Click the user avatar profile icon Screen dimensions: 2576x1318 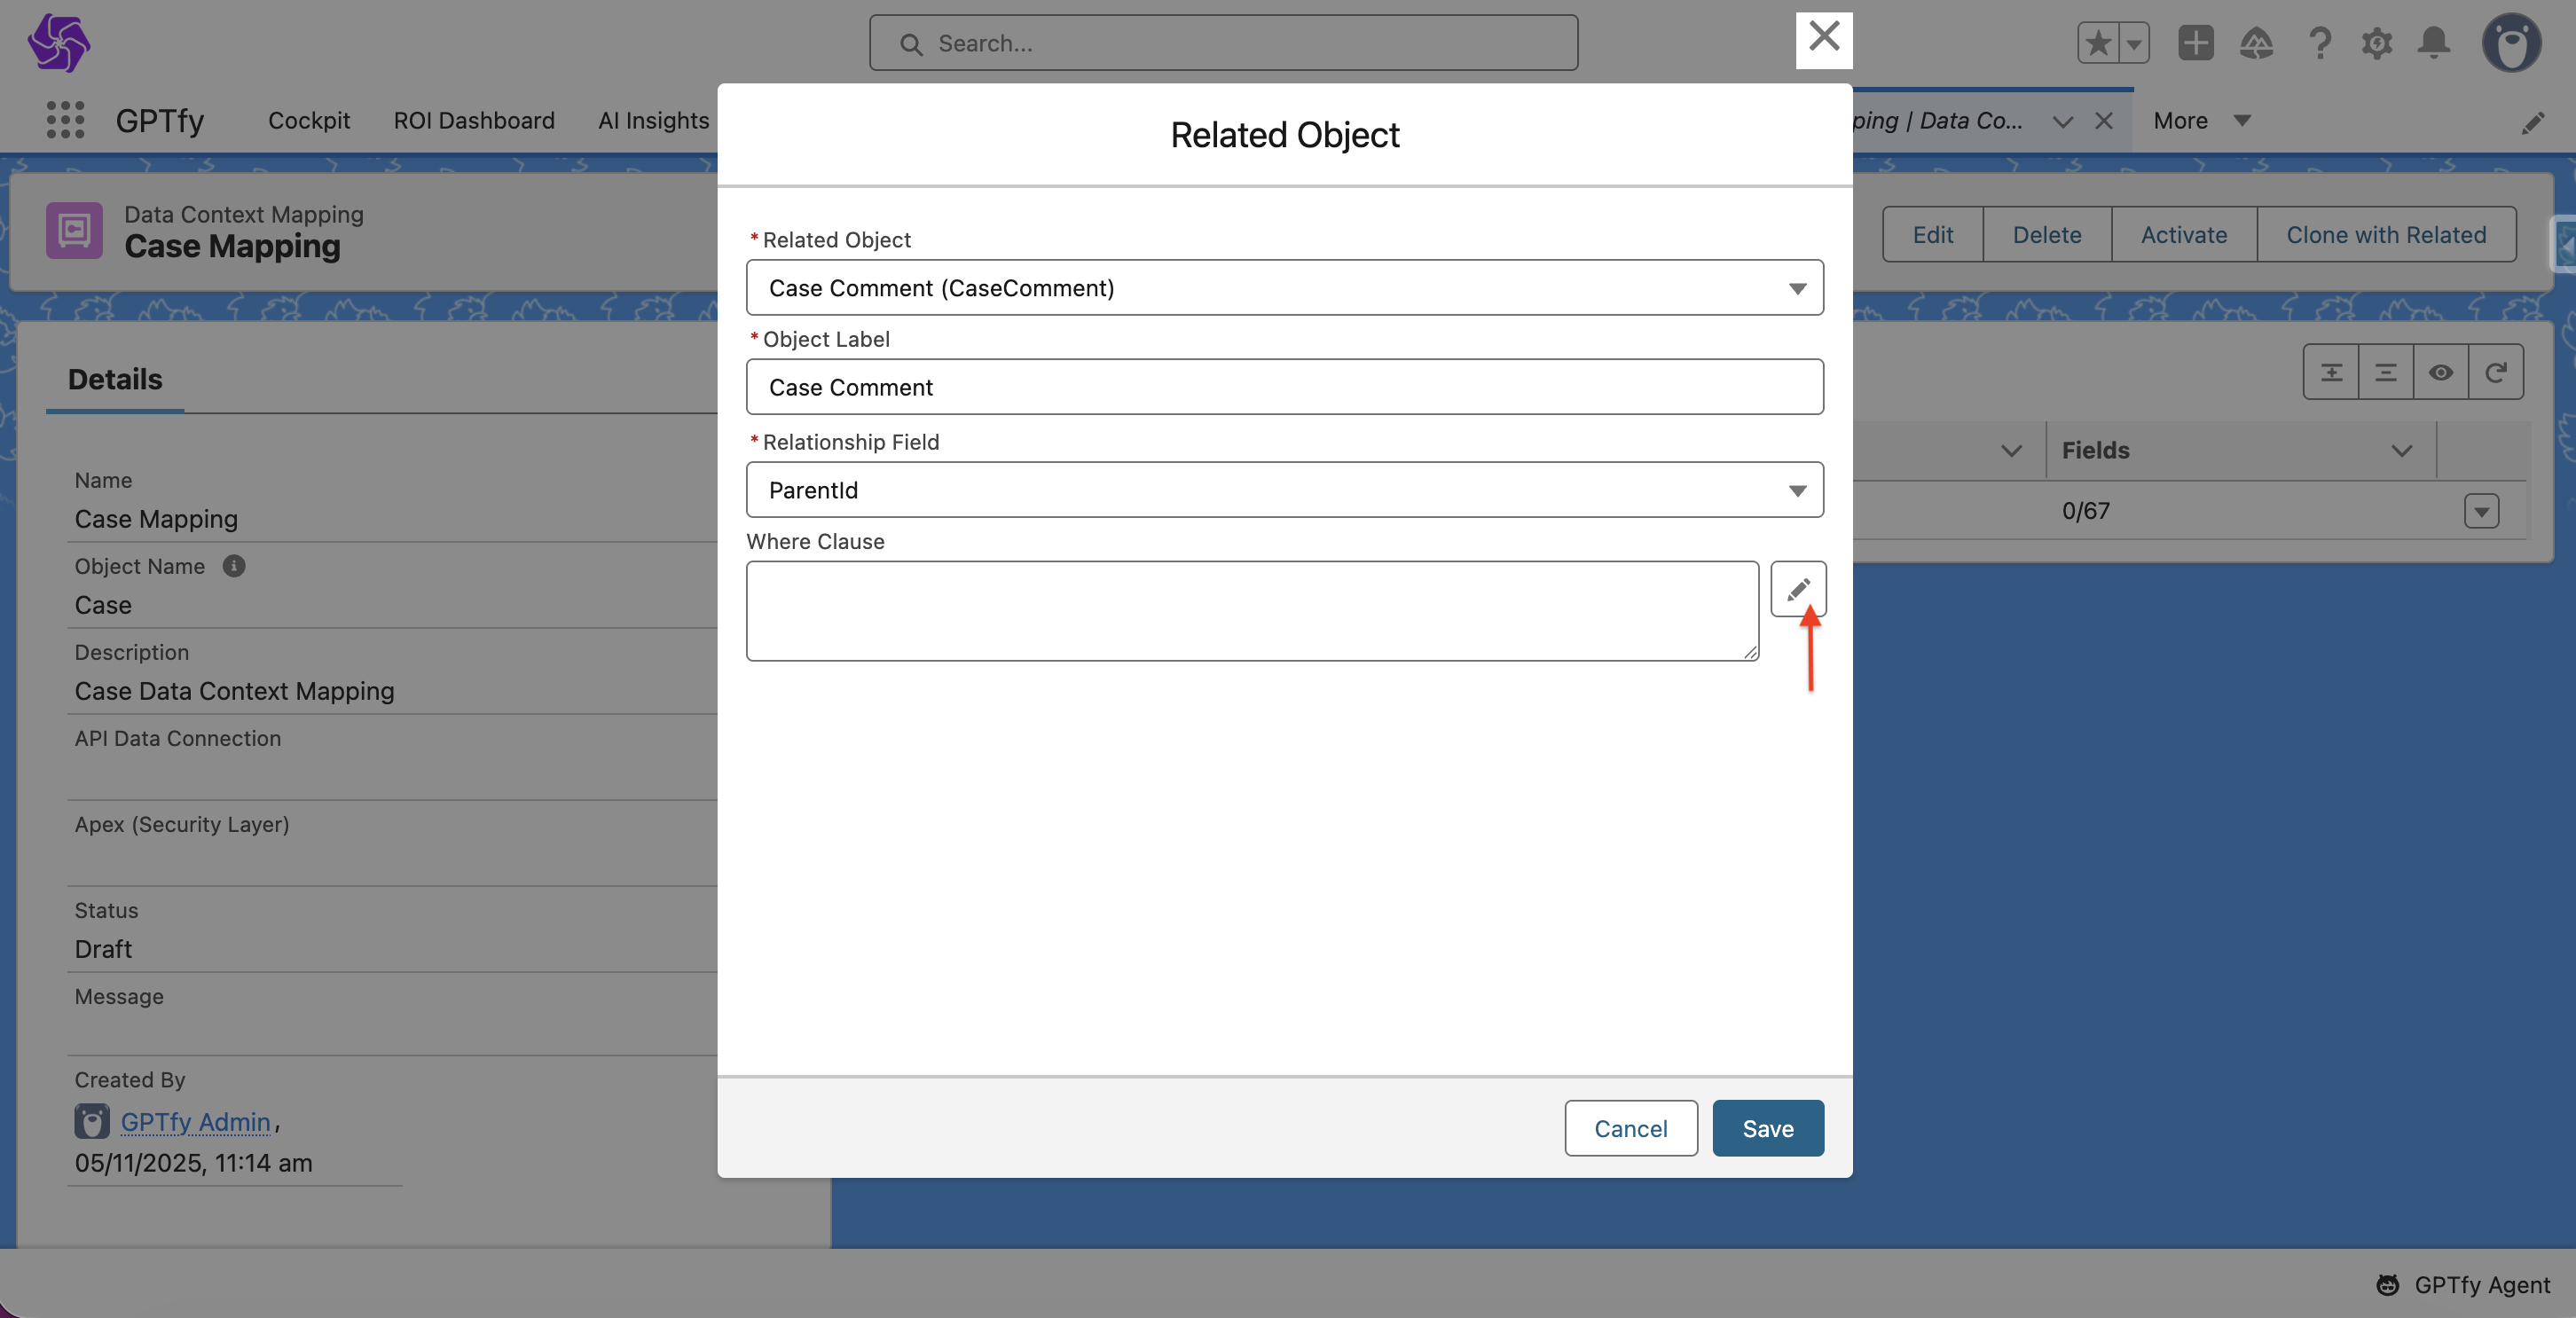pyautogui.click(x=2510, y=43)
